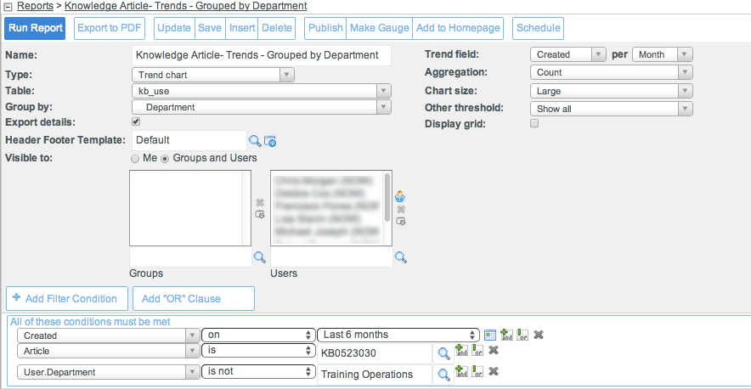Search groups with magnifier icon
This screenshot has height=389, width=751.
[260, 257]
